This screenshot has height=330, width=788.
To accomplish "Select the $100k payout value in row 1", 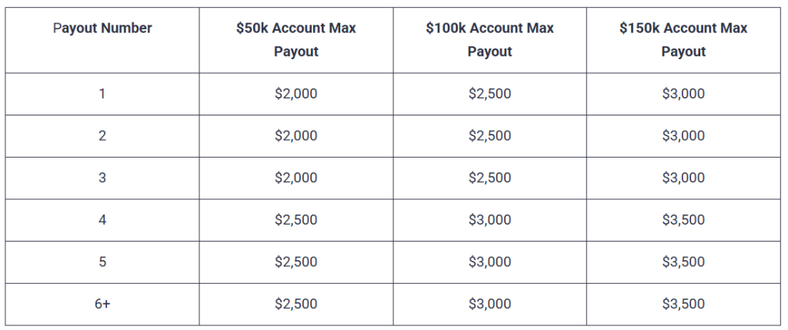I will pos(489,95).
